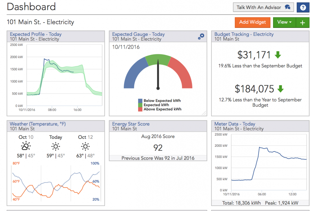Click the black gauge needle
The image size is (310, 211).
158,74
